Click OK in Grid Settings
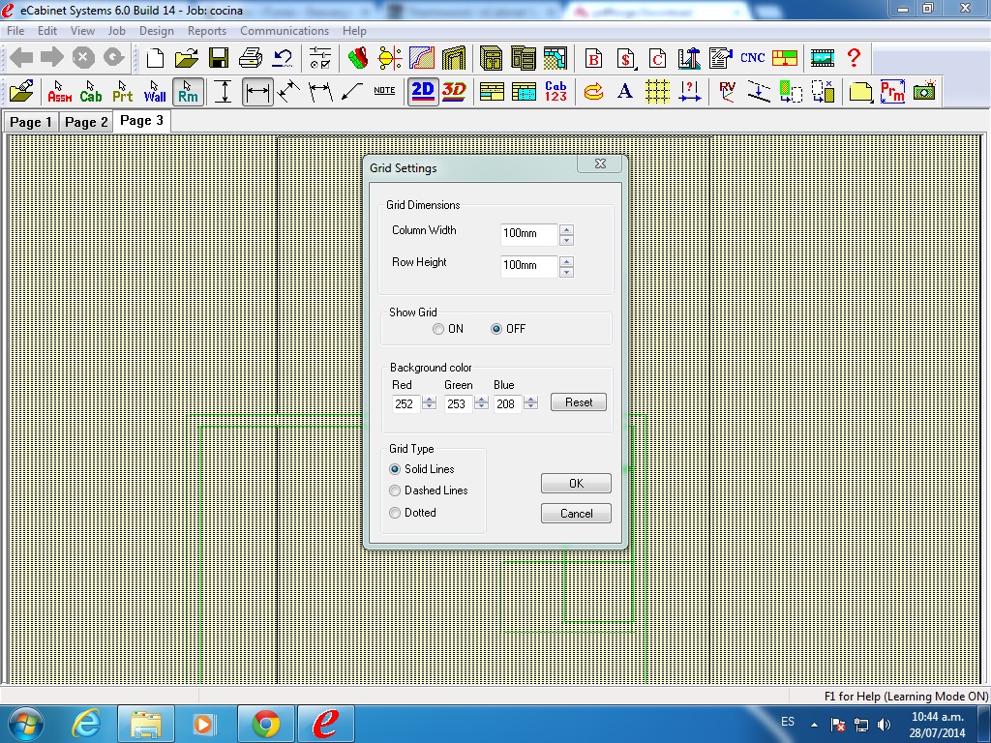The image size is (991, 743). pyautogui.click(x=576, y=483)
